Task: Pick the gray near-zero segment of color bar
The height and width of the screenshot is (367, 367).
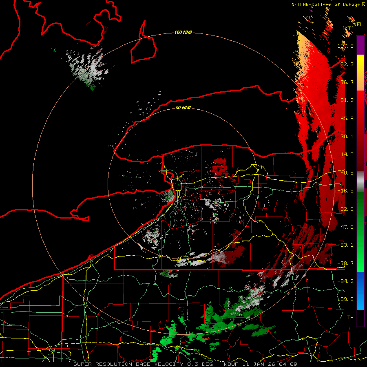Action: pos(360,181)
